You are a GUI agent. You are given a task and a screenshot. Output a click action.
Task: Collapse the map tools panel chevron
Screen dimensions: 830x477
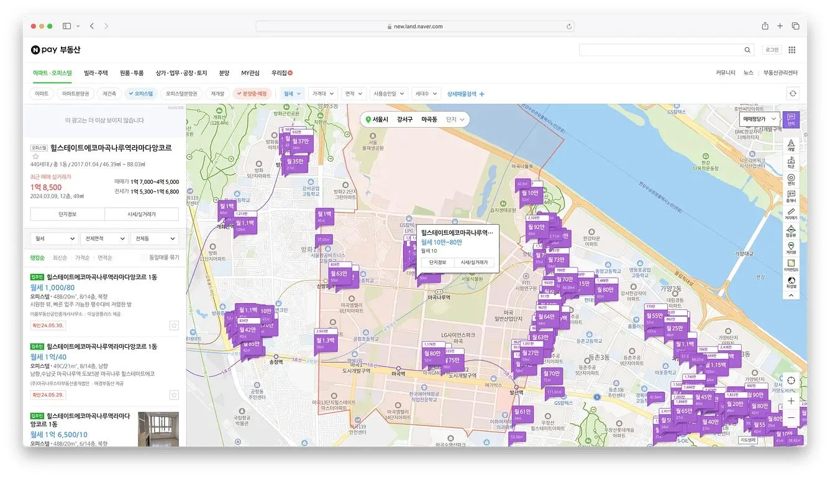point(791,296)
